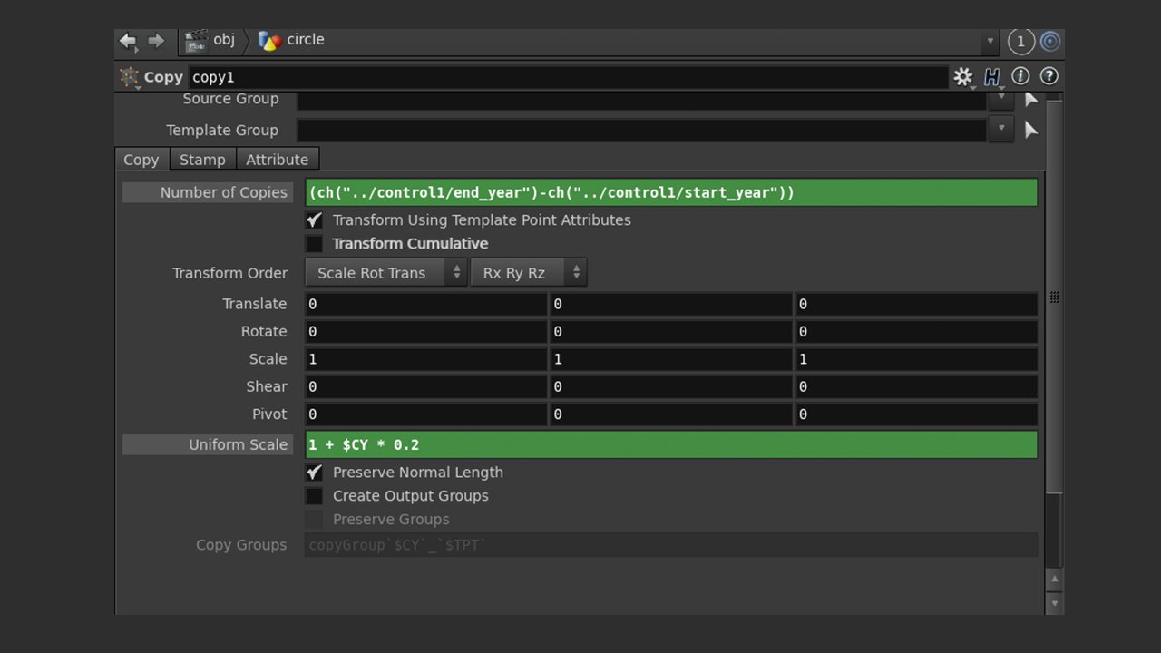Click the Houdini H presets icon

pyautogui.click(x=991, y=77)
